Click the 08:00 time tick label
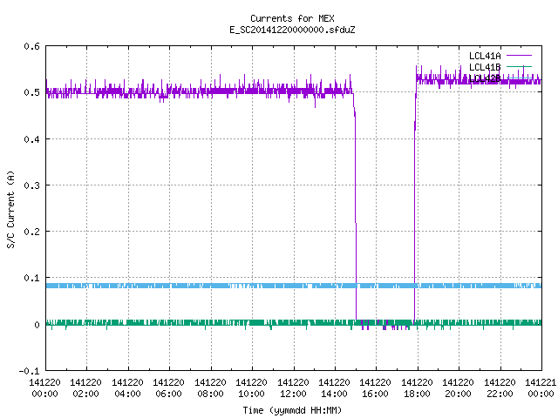The image size is (558, 418). (210, 394)
